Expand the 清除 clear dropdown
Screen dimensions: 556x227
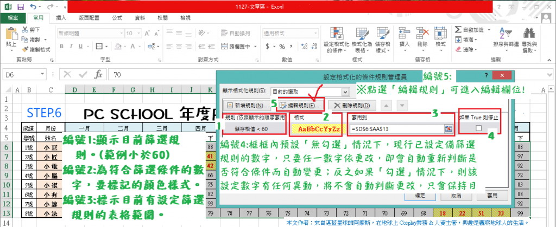476,49
